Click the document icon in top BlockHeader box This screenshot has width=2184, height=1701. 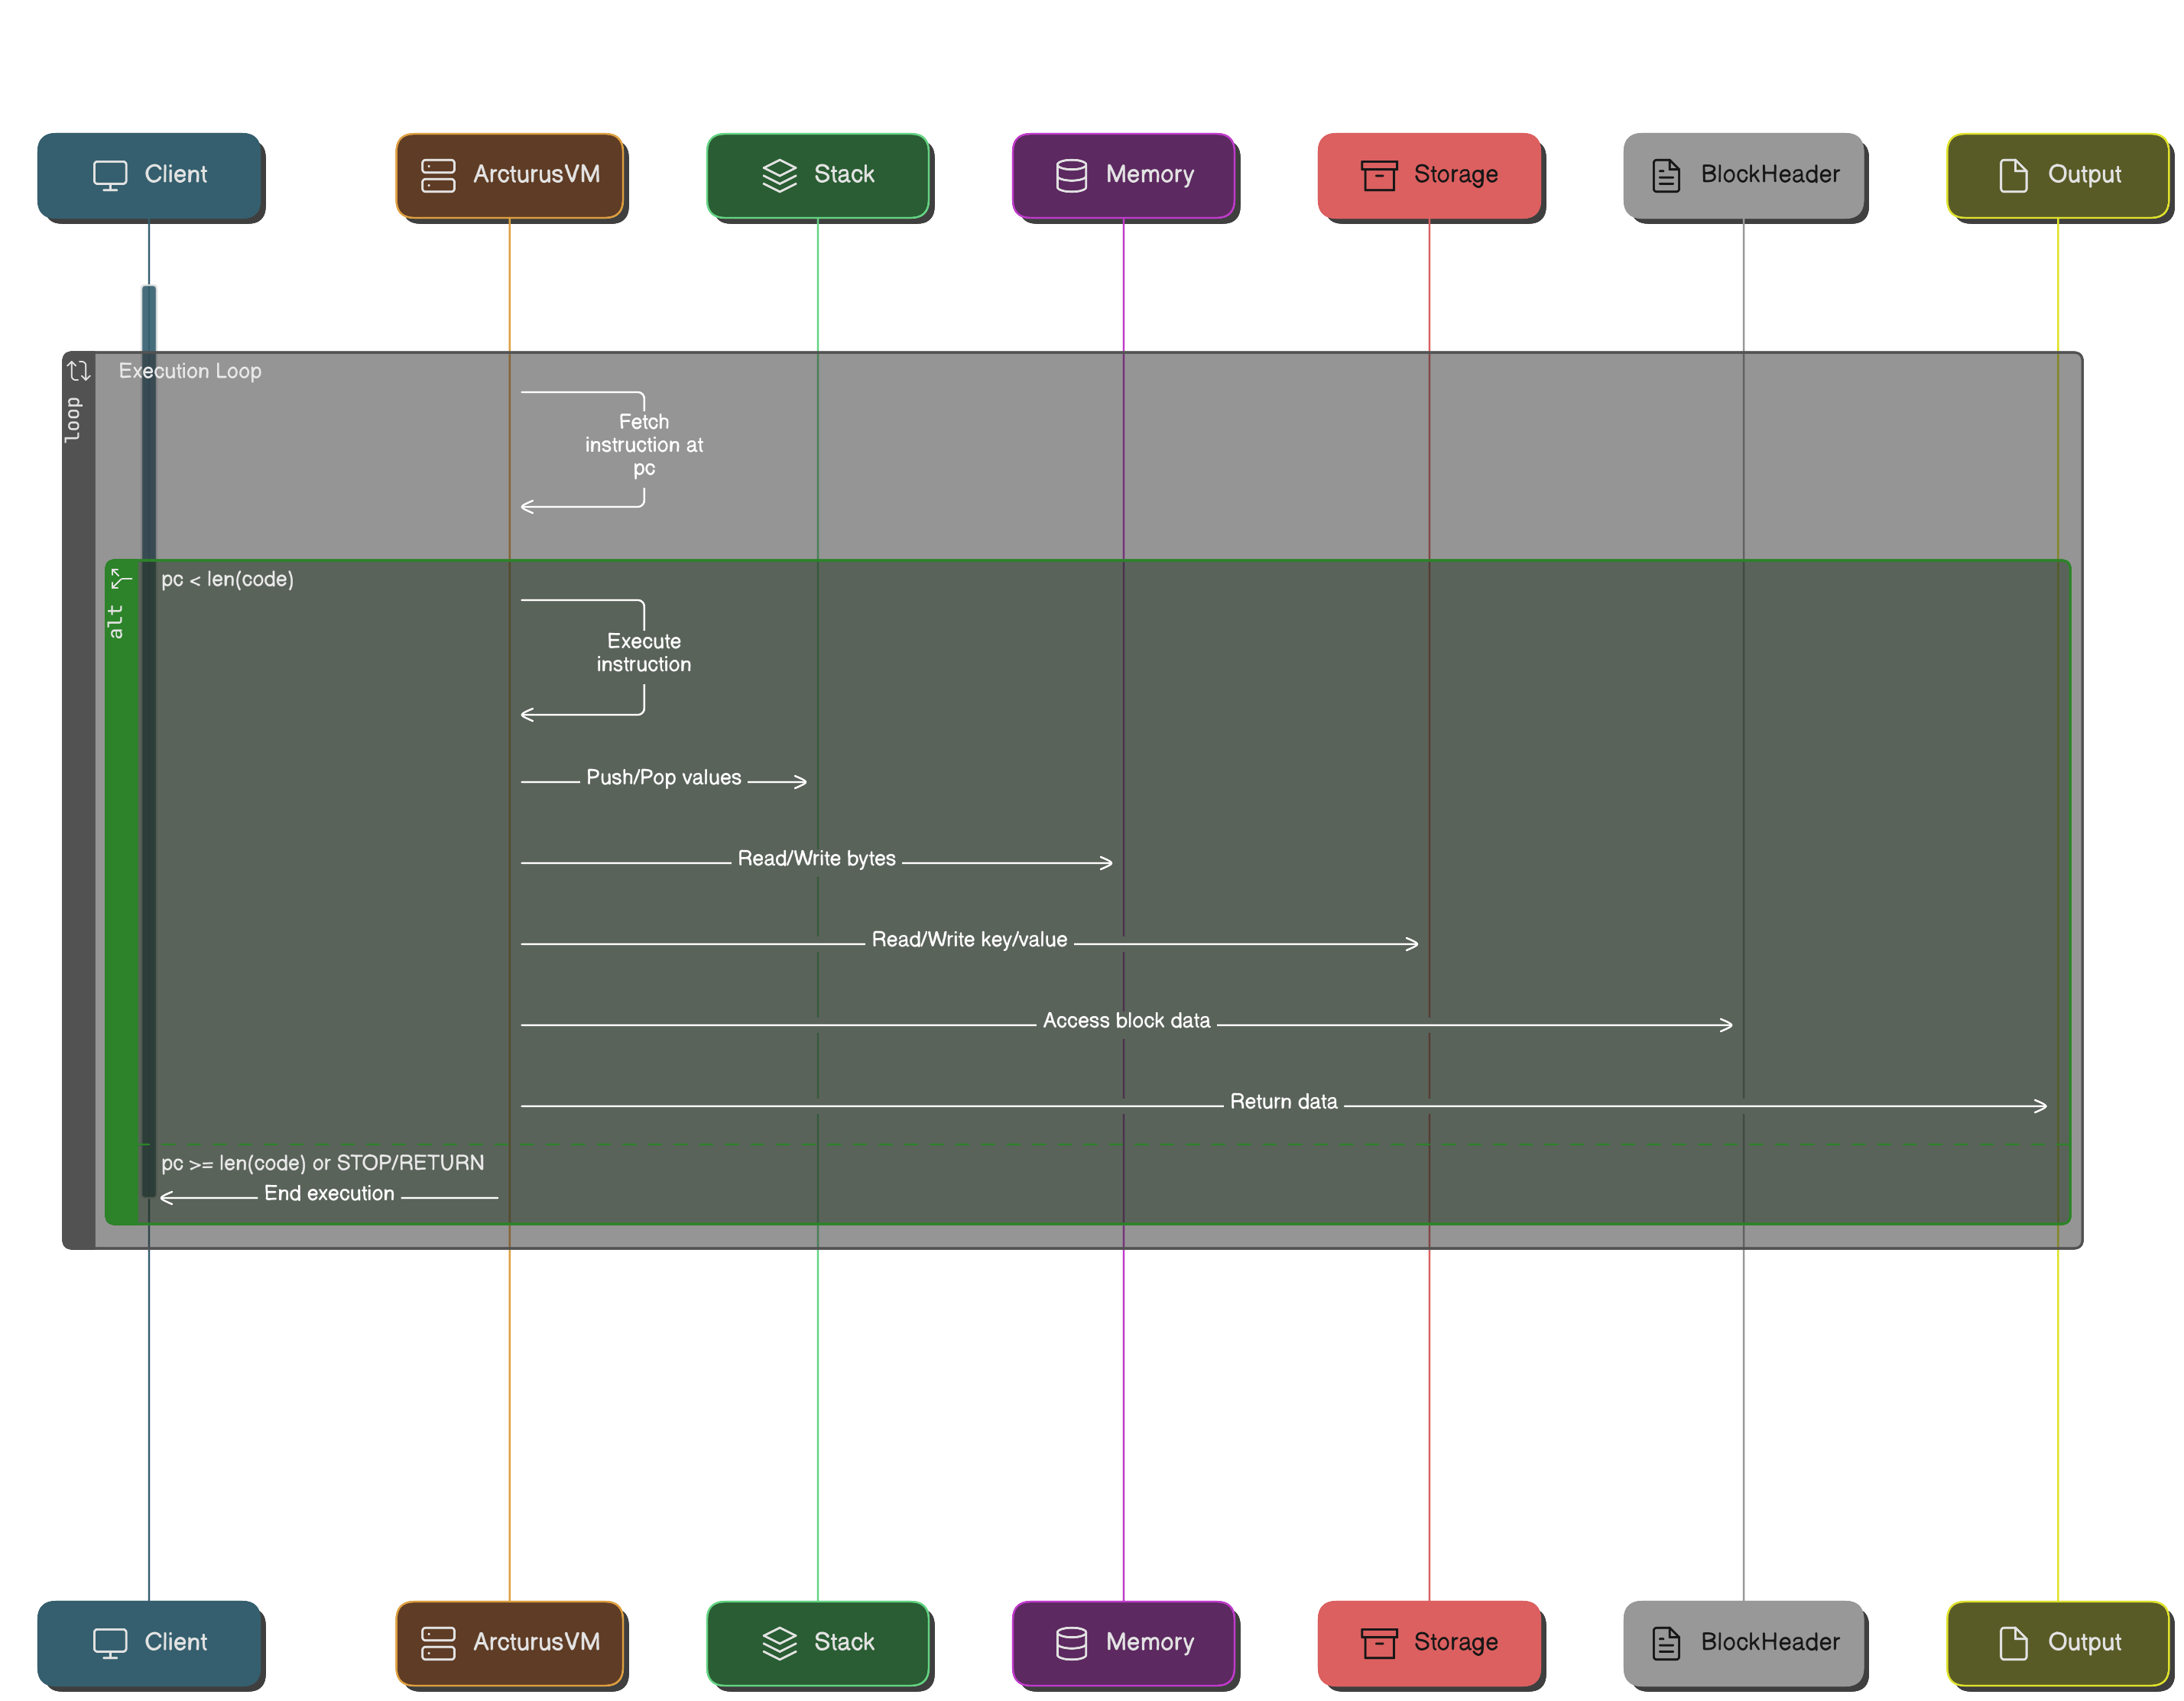pos(1666,175)
